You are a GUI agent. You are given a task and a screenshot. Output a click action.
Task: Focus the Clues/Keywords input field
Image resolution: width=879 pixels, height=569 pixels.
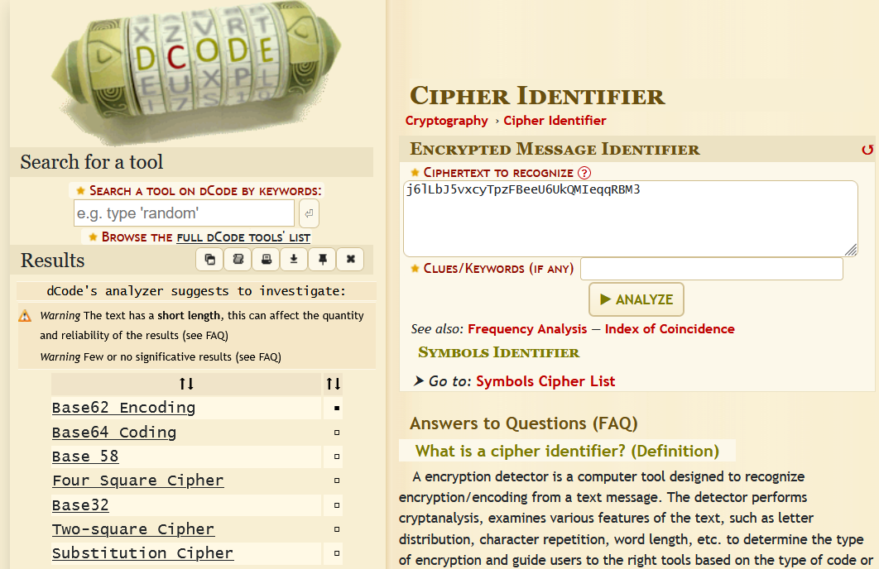(x=711, y=269)
